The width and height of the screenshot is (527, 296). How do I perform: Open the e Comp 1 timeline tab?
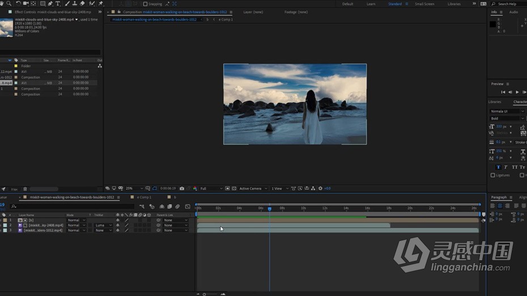(x=144, y=197)
